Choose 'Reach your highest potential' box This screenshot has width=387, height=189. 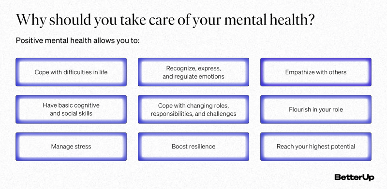point(316,147)
